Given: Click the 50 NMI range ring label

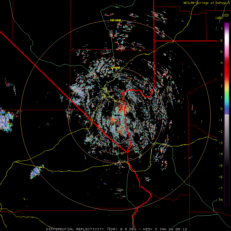Looking at the screenshot, I should pyautogui.click(x=115, y=68).
